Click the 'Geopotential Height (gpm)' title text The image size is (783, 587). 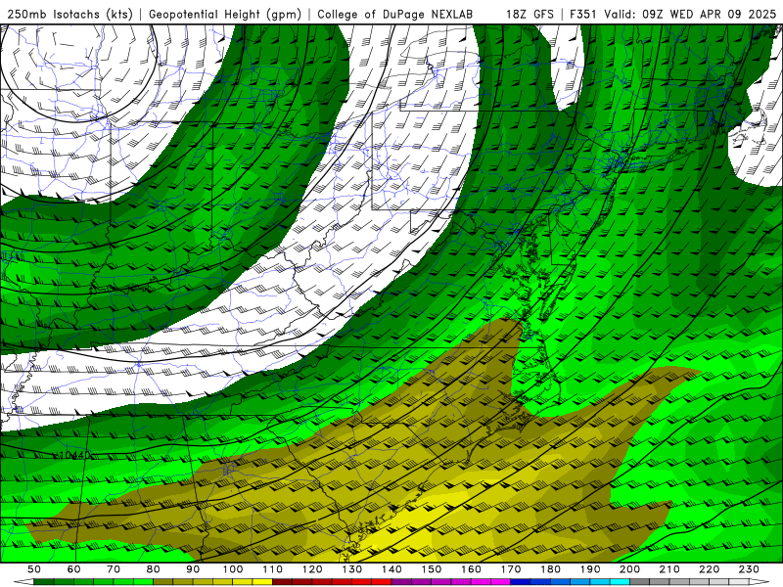pos(225,14)
